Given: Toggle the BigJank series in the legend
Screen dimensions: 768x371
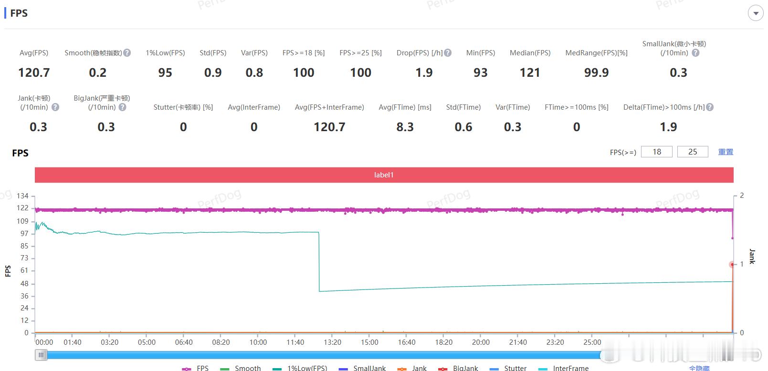Looking at the screenshot, I should (x=458, y=368).
